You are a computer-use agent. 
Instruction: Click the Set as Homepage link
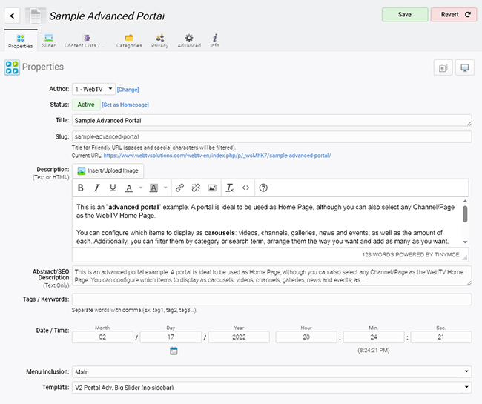coord(125,105)
